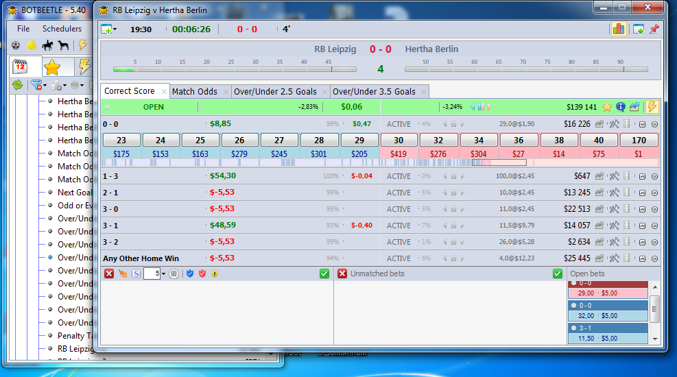Select Over/Under 3.5 Goals tab
The image size is (677, 377).
(x=374, y=91)
